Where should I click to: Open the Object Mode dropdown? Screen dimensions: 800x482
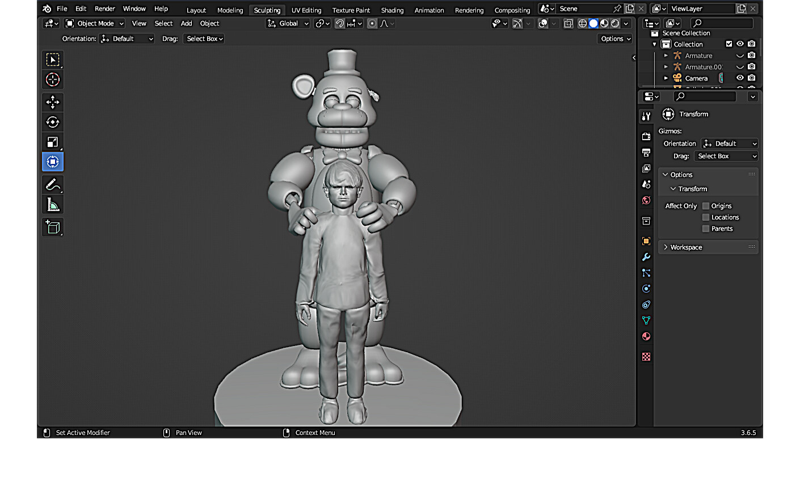pos(94,23)
